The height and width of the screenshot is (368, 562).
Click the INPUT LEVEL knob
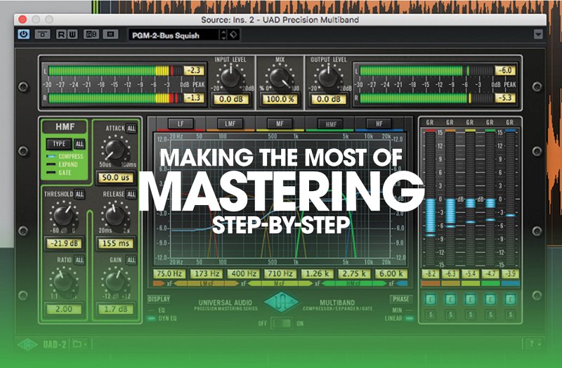(x=231, y=78)
